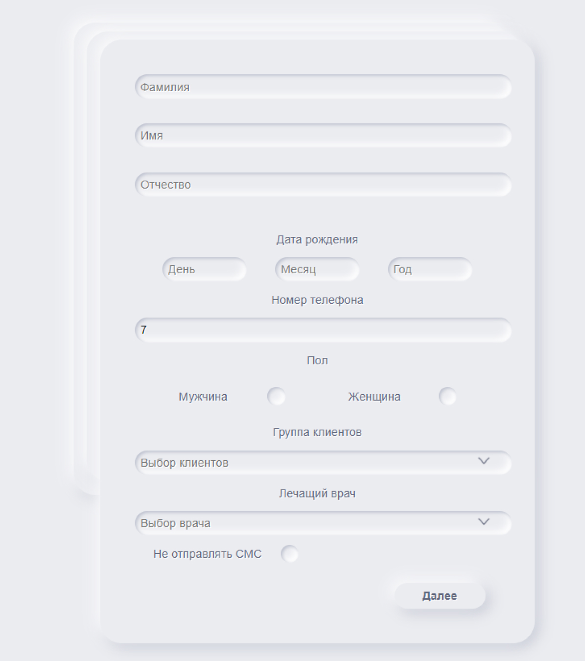Click the Женщина label text
Screen dimensions: 585x661
[x=374, y=397]
